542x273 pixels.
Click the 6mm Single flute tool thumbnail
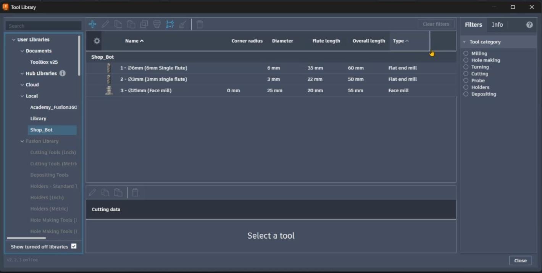109,68
